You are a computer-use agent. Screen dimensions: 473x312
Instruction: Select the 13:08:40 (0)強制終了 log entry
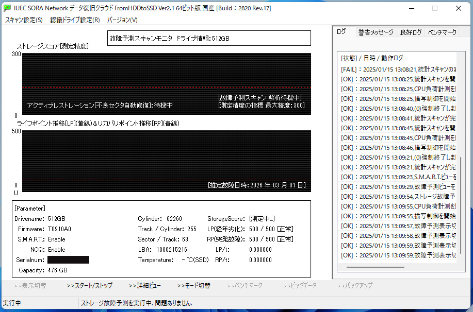[398, 109]
